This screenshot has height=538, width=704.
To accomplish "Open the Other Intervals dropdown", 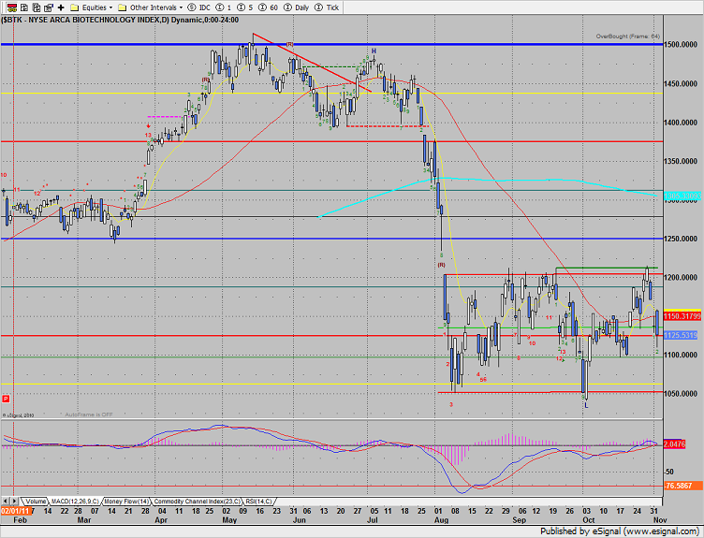I will (x=151, y=7).
